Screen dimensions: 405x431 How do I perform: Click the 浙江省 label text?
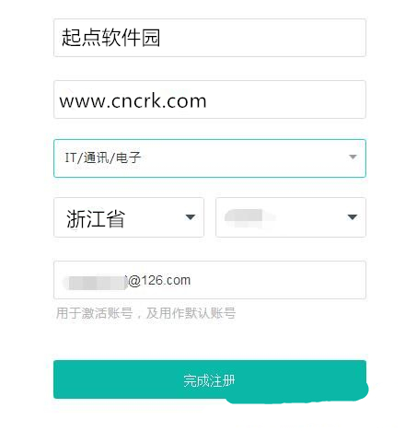pos(96,218)
